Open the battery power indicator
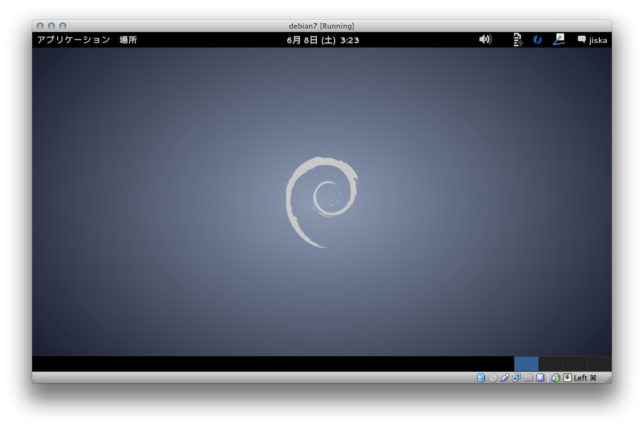Screen dimensions: 644x428 (x=517, y=40)
